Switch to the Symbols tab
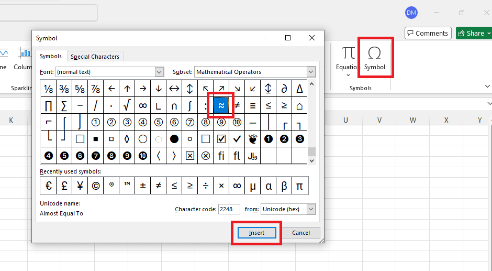The width and height of the screenshot is (492, 271). pyautogui.click(x=51, y=56)
